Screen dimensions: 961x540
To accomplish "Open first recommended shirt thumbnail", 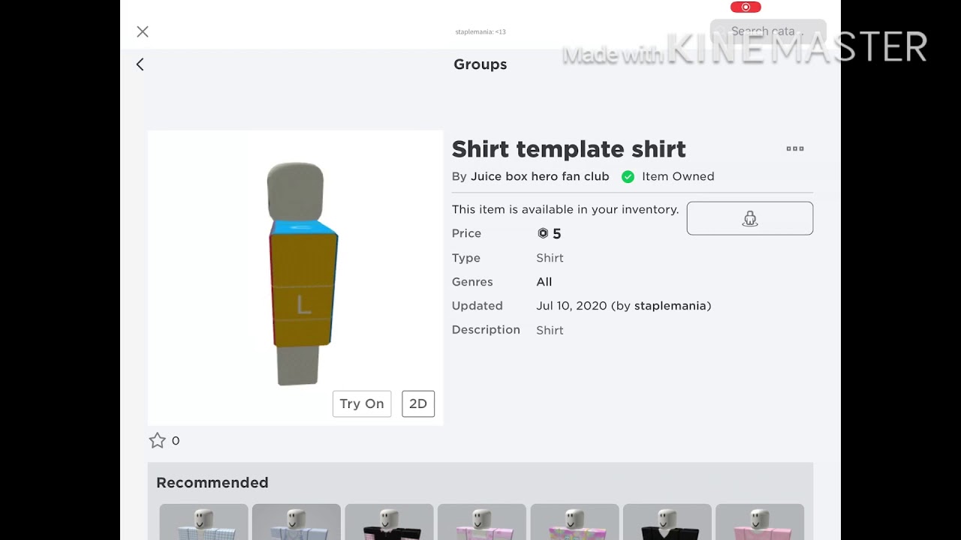I will (x=203, y=522).
